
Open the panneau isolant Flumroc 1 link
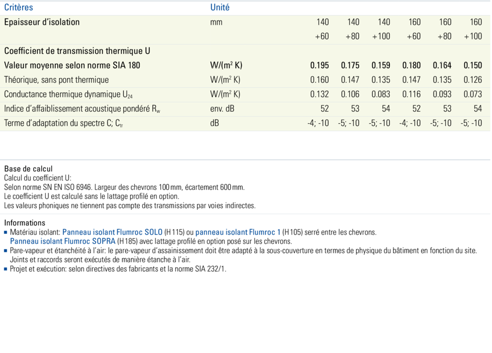click(238, 232)
